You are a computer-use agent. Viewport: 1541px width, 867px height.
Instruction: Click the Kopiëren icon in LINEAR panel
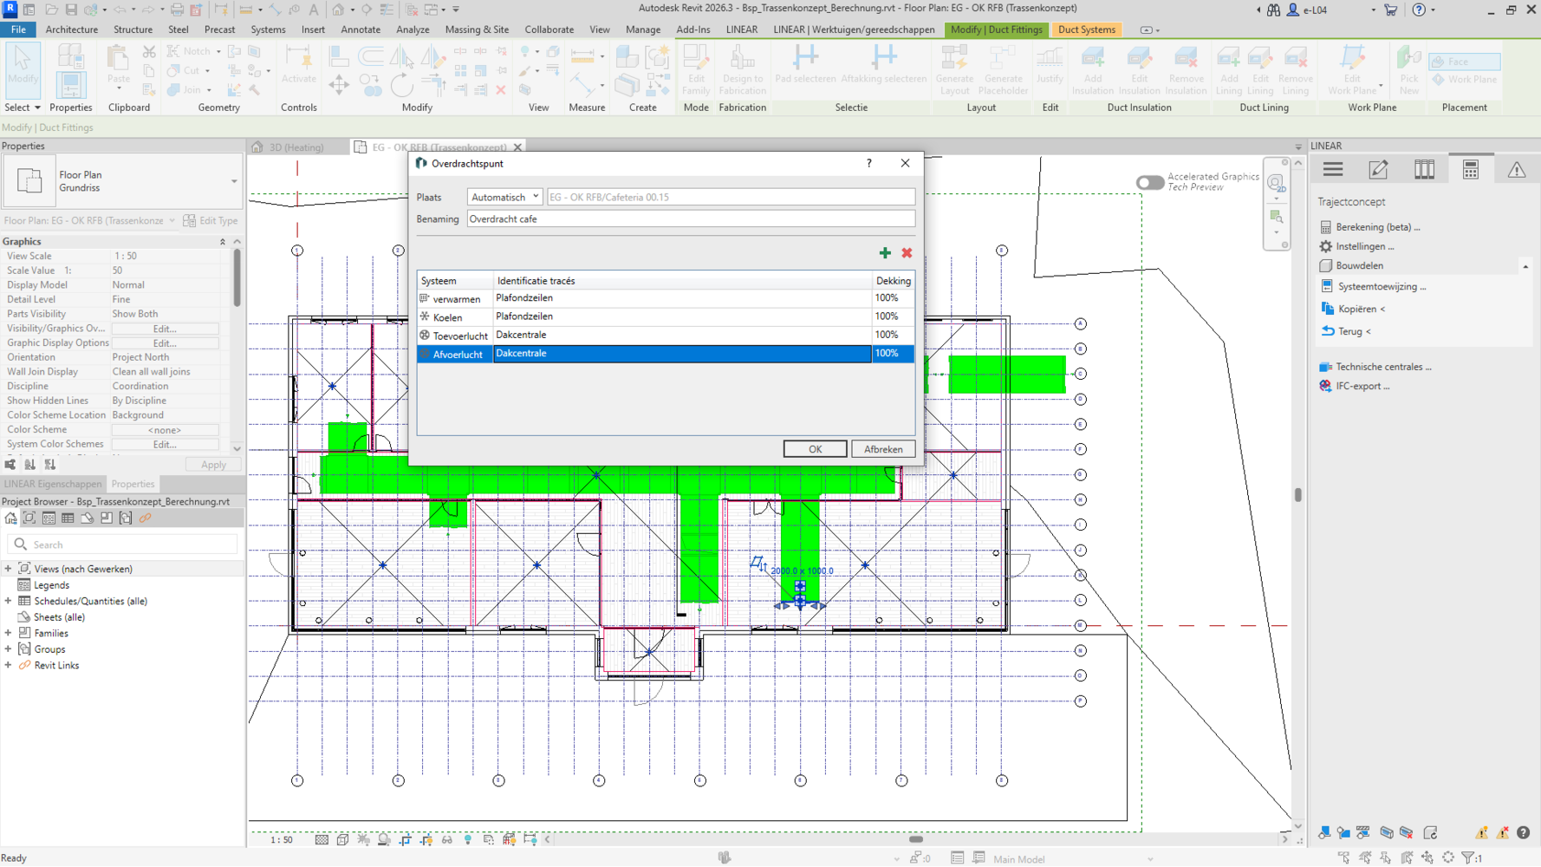[1328, 309]
